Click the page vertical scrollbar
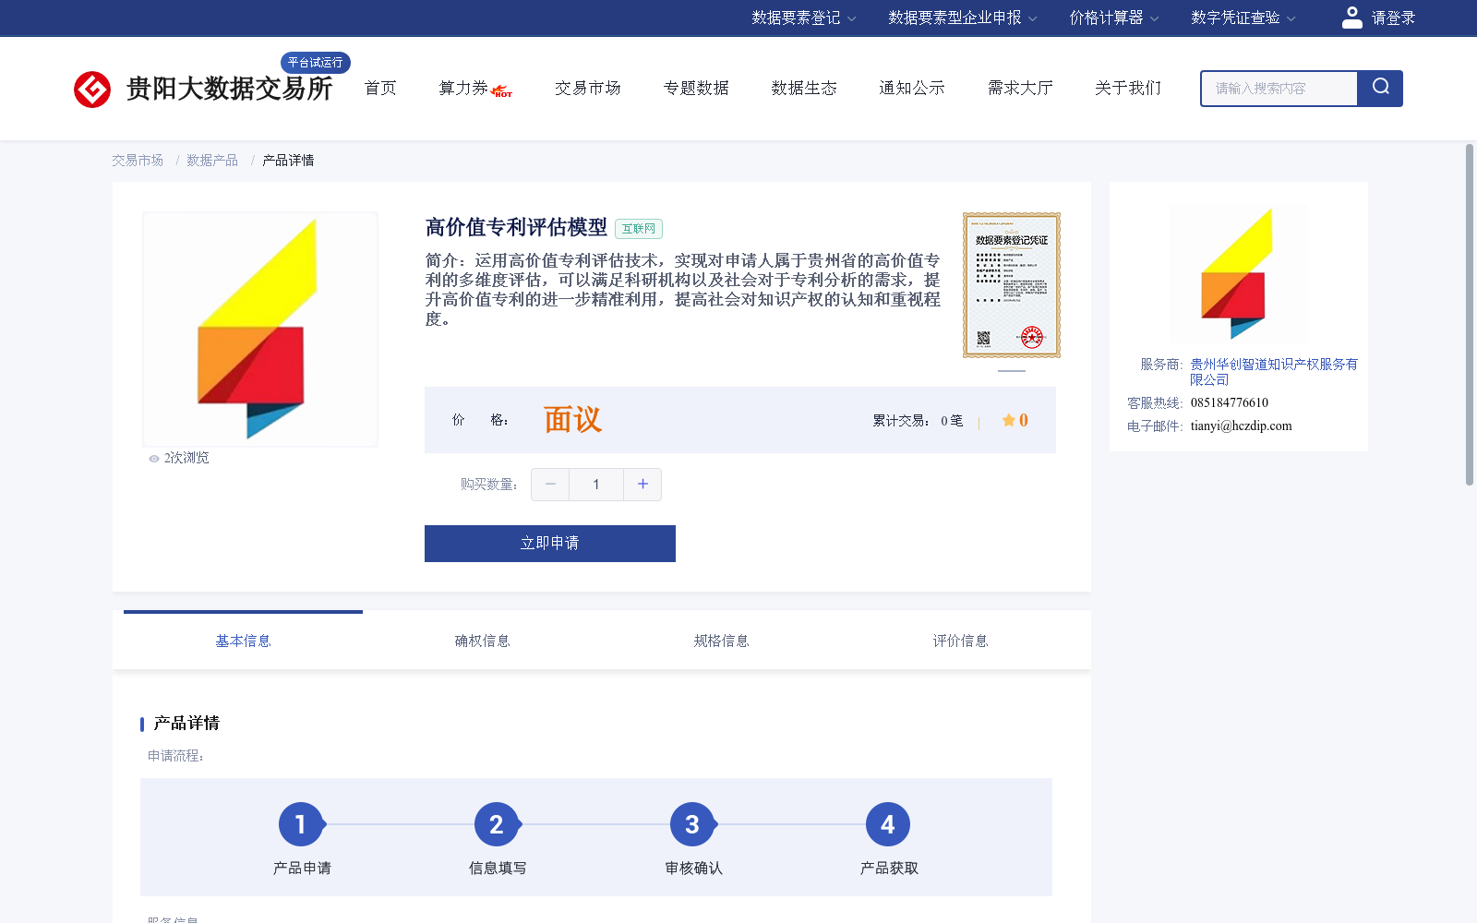Viewport: 1477px width, 923px height. point(1470,314)
